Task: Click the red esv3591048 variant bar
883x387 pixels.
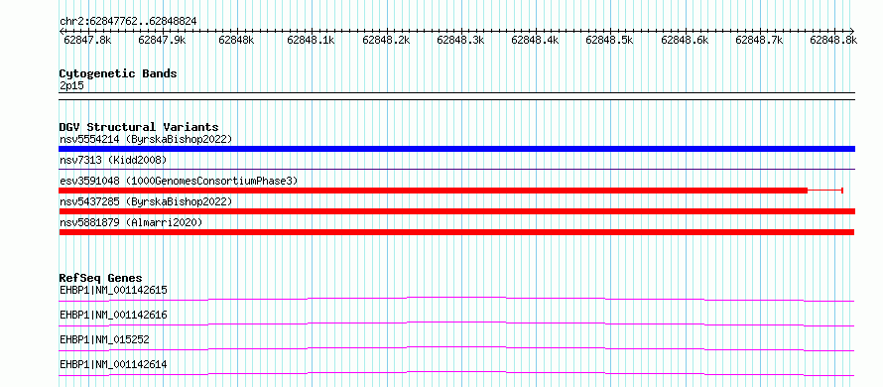Action: point(433,191)
